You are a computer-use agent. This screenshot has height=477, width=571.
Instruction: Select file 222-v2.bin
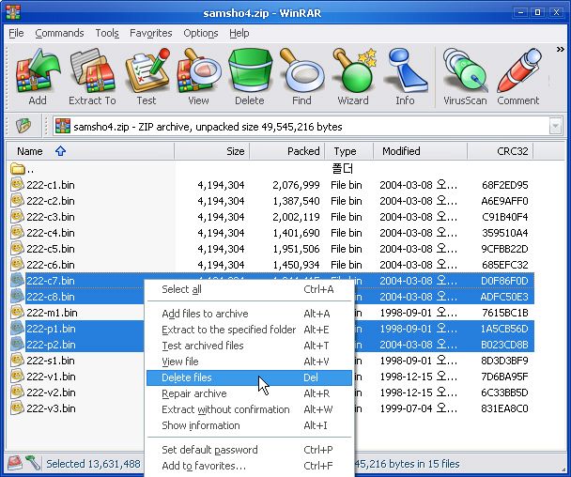(x=51, y=392)
